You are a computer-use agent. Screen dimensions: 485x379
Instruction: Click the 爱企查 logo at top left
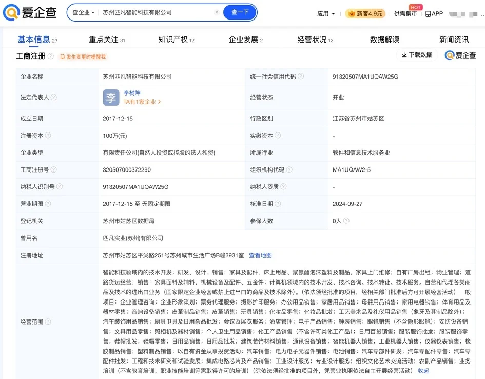point(30,12)
